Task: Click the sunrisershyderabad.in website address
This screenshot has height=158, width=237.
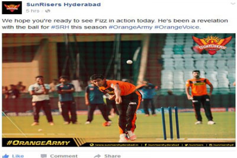Action: click(x=114, y=145)
